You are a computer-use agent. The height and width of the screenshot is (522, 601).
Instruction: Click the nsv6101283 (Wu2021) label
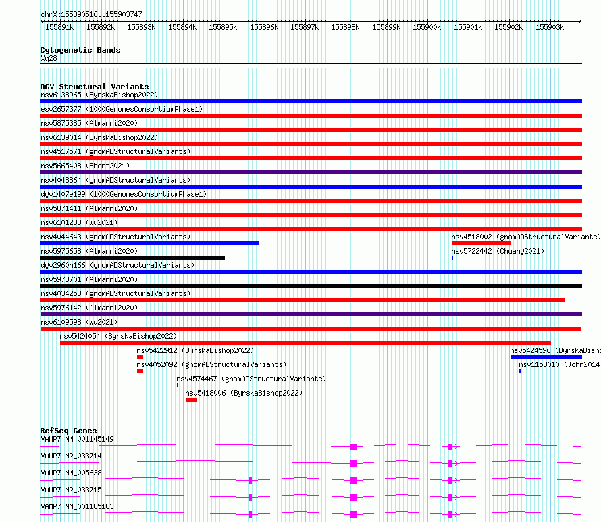click(79, 222)
